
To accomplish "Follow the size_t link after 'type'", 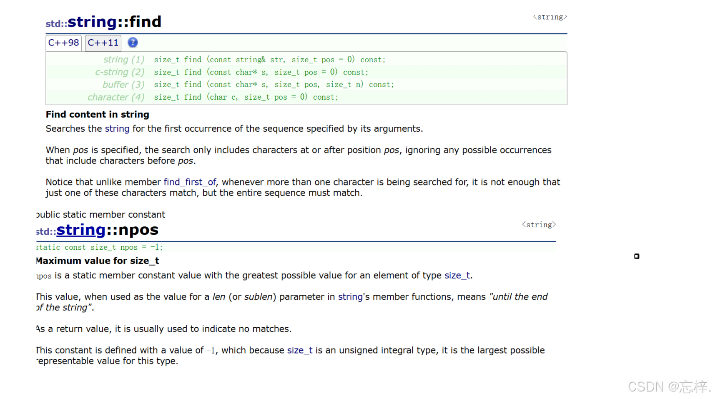I will tap(457, 276).
